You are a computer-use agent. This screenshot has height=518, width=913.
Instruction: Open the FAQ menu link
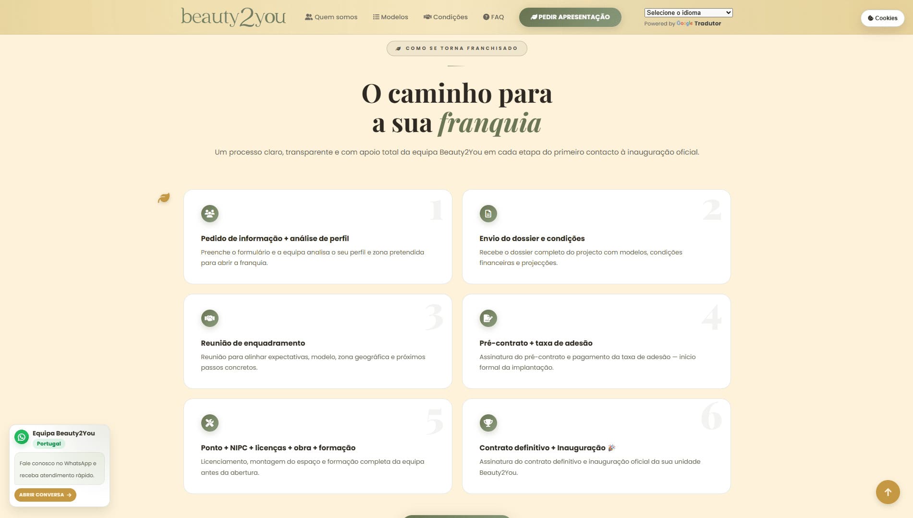493,17
